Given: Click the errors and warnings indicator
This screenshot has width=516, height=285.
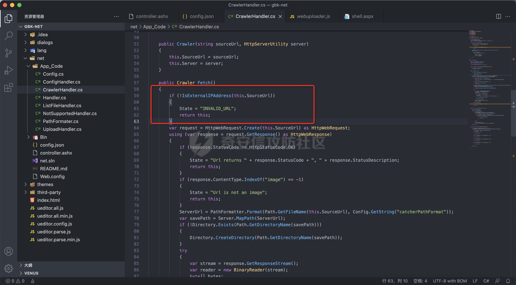Looking at the screenshot, I should click(x=15, y=281).
